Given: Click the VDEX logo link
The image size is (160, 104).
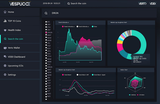Looking at the screenshot, I should pyautogui.click(x=153, y=4).
